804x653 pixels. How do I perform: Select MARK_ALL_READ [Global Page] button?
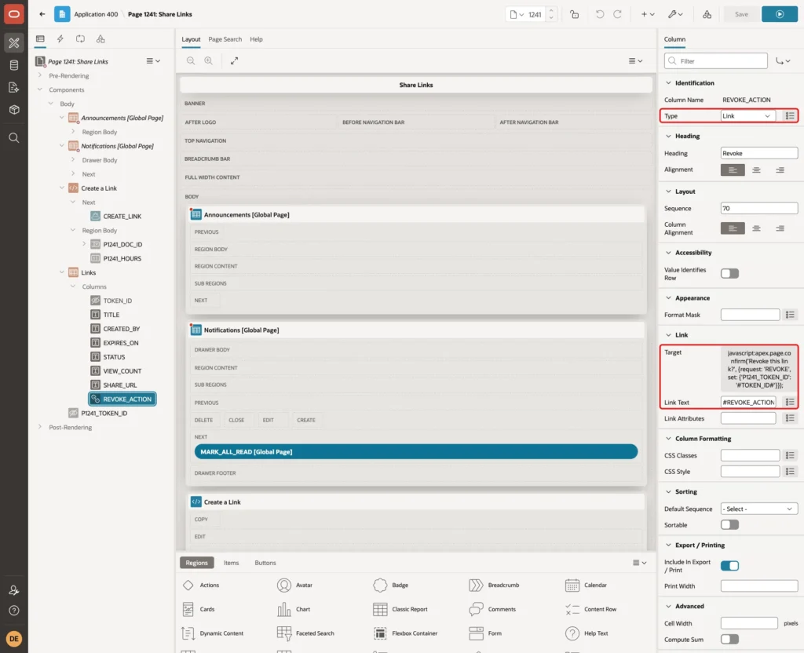[416, 451]
